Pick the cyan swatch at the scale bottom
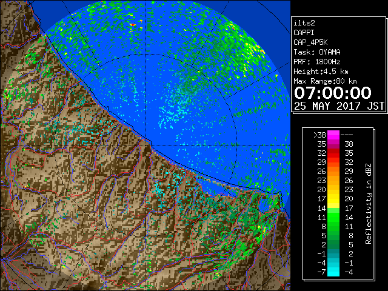The width and height of the screenshot is (388, 291). [x=333, y=272]
